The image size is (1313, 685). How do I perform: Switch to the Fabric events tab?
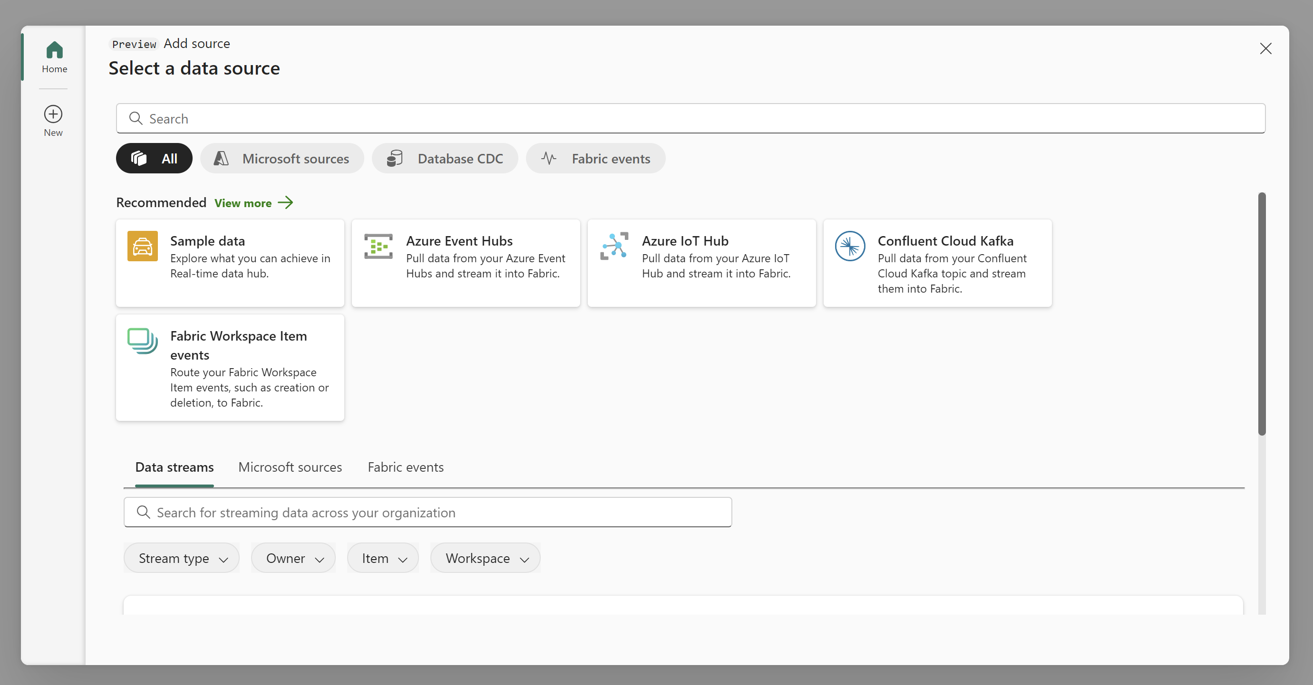pyautogui.click(x=405, y=467)
